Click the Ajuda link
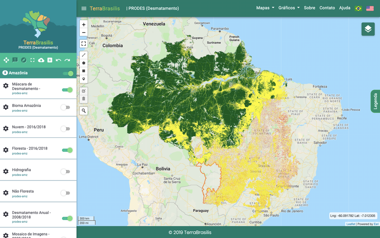This screenshot has height=238, width=380. 345,8
